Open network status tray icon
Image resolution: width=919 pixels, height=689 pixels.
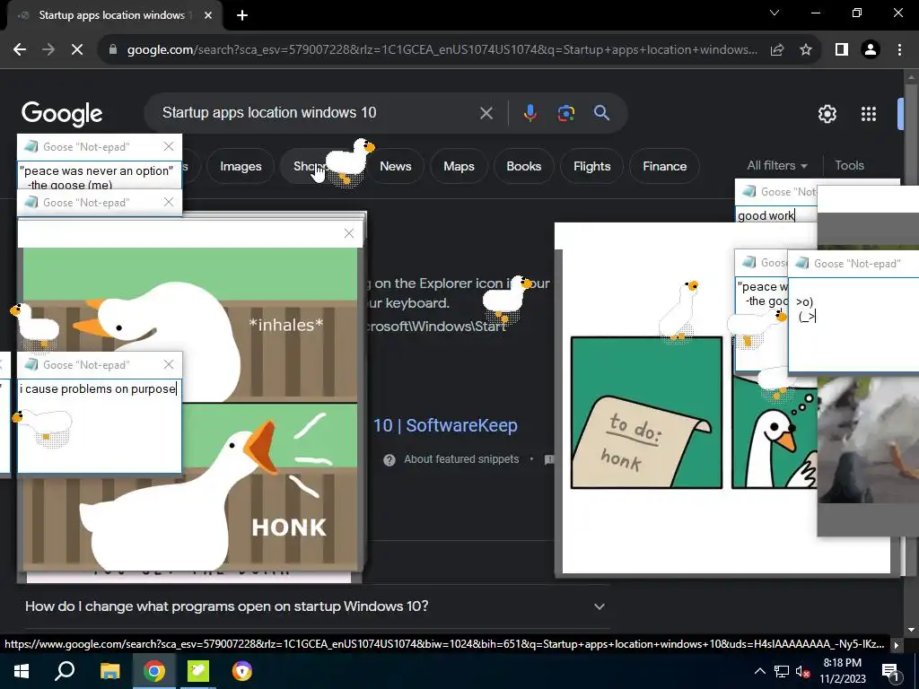tap(781, 671)
